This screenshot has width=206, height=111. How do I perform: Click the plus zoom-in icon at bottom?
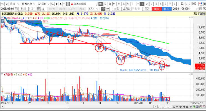pos(180,107)
